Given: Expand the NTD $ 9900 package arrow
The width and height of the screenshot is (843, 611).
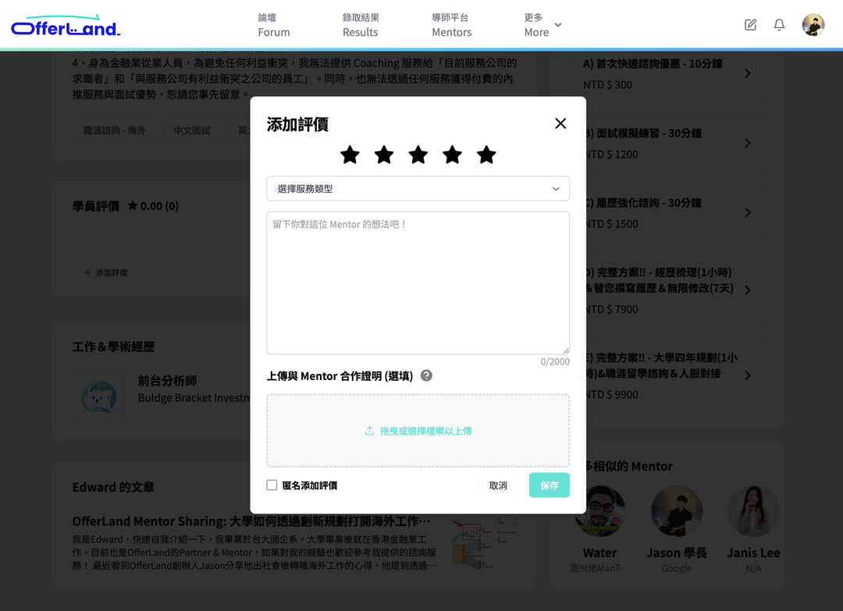Looking at the screenshot, I should tap(748, 375).
